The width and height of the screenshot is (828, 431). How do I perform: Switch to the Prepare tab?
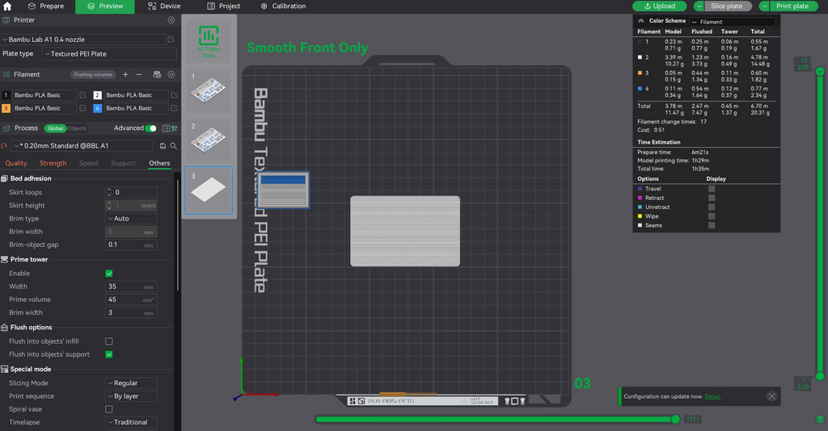pyautogui.click(x=46, y=6)
